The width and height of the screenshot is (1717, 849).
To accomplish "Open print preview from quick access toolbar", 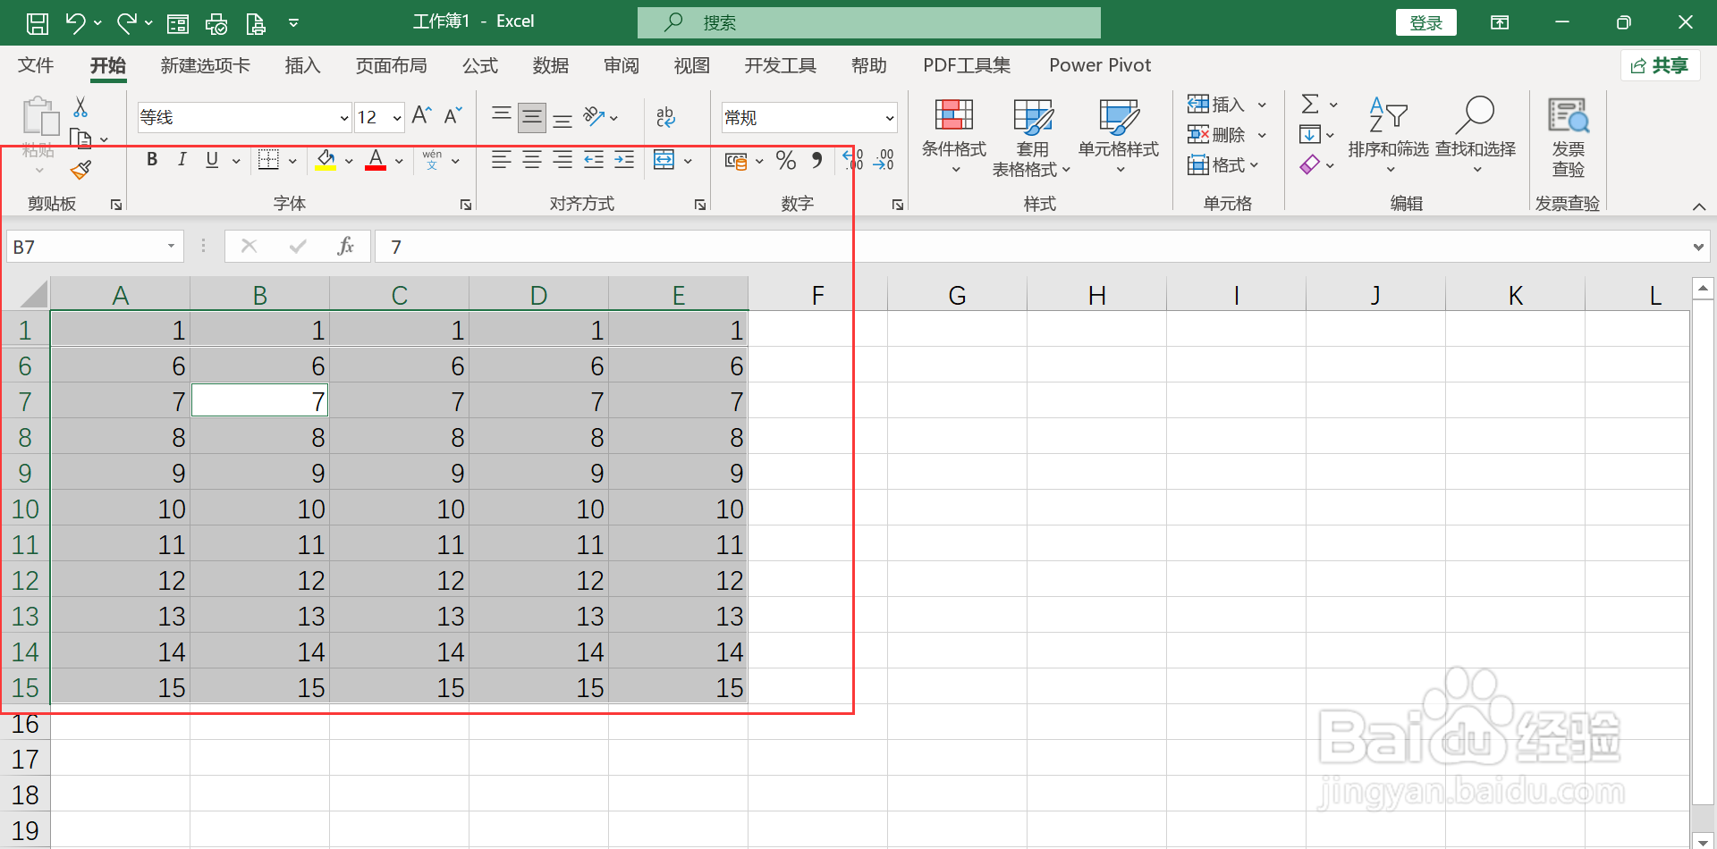I will click(256, 23).
